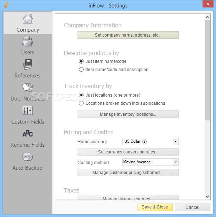Click 'Manage inventory locations...' button
The width and height of the screenshot is (216, 217).
click(128, 114)
